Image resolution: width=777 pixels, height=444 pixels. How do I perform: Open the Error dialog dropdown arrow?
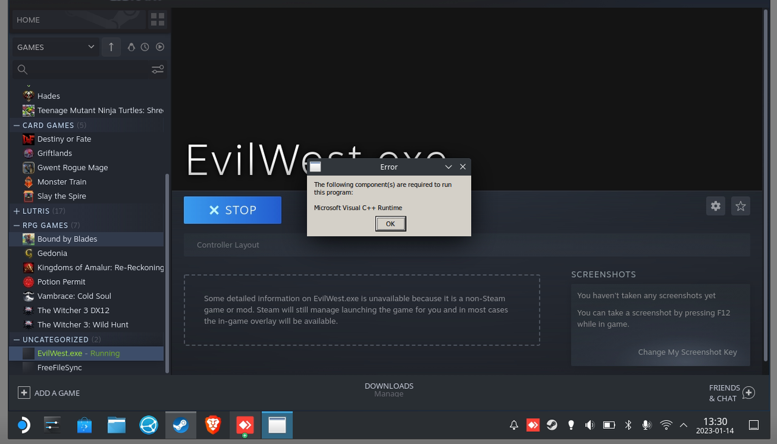coord(449,166)
